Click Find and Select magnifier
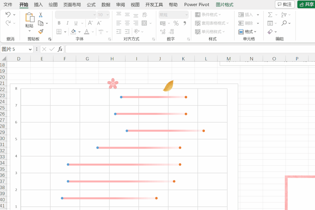This screenshot has width=315, height=210. [284, 23]
